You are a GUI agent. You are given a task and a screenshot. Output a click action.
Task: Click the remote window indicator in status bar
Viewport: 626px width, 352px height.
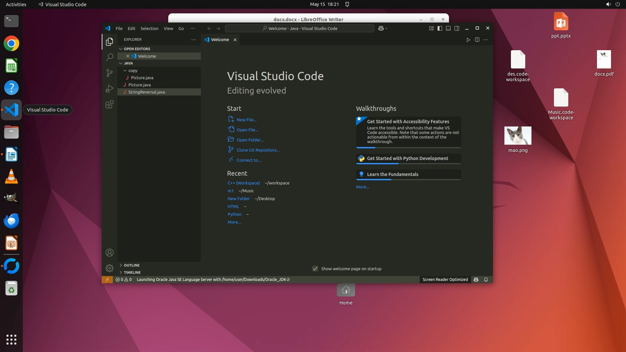pos(107,280)
